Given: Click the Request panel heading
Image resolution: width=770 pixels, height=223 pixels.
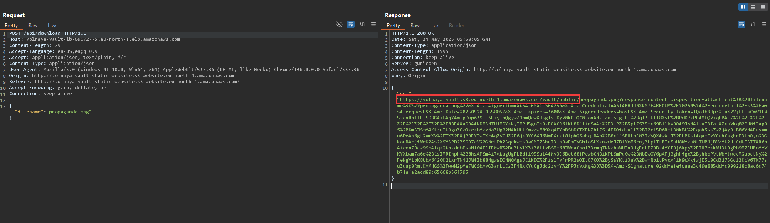Looking at the screenshot, I should click(x=14, y=15).
